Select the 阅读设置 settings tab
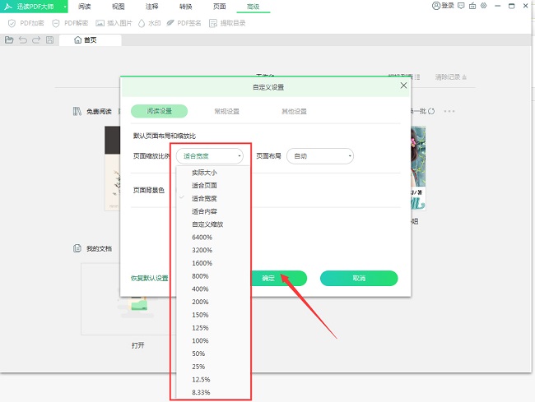Screen dimensions: 535x402 tap(160, 111)
